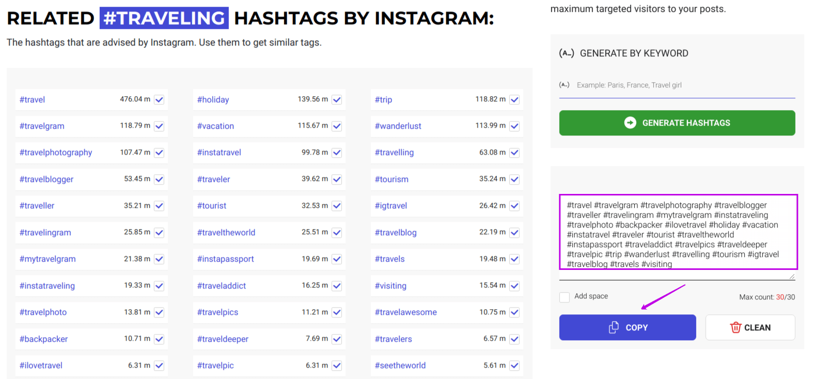Image resolution: width=813 pixels, height=379 pixels.
Task: Click the #seetheworld link
Action: pos(401,365)
